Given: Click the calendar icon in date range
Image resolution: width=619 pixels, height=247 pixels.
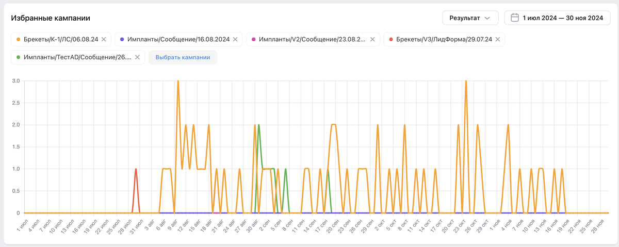Looking at the screenshot, I should [514, 18].
